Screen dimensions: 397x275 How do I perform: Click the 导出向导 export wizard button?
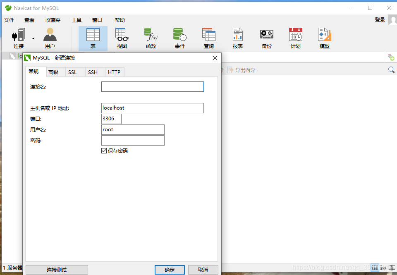[x=241, y=70]
